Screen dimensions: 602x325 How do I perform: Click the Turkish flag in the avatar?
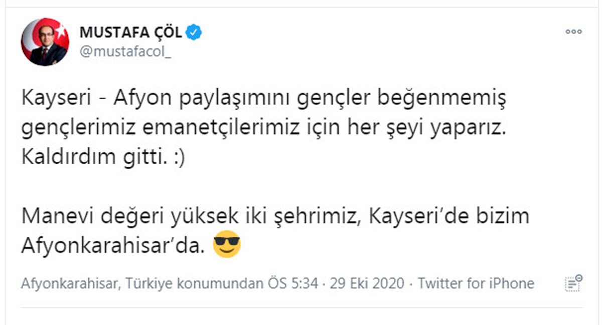57,32
